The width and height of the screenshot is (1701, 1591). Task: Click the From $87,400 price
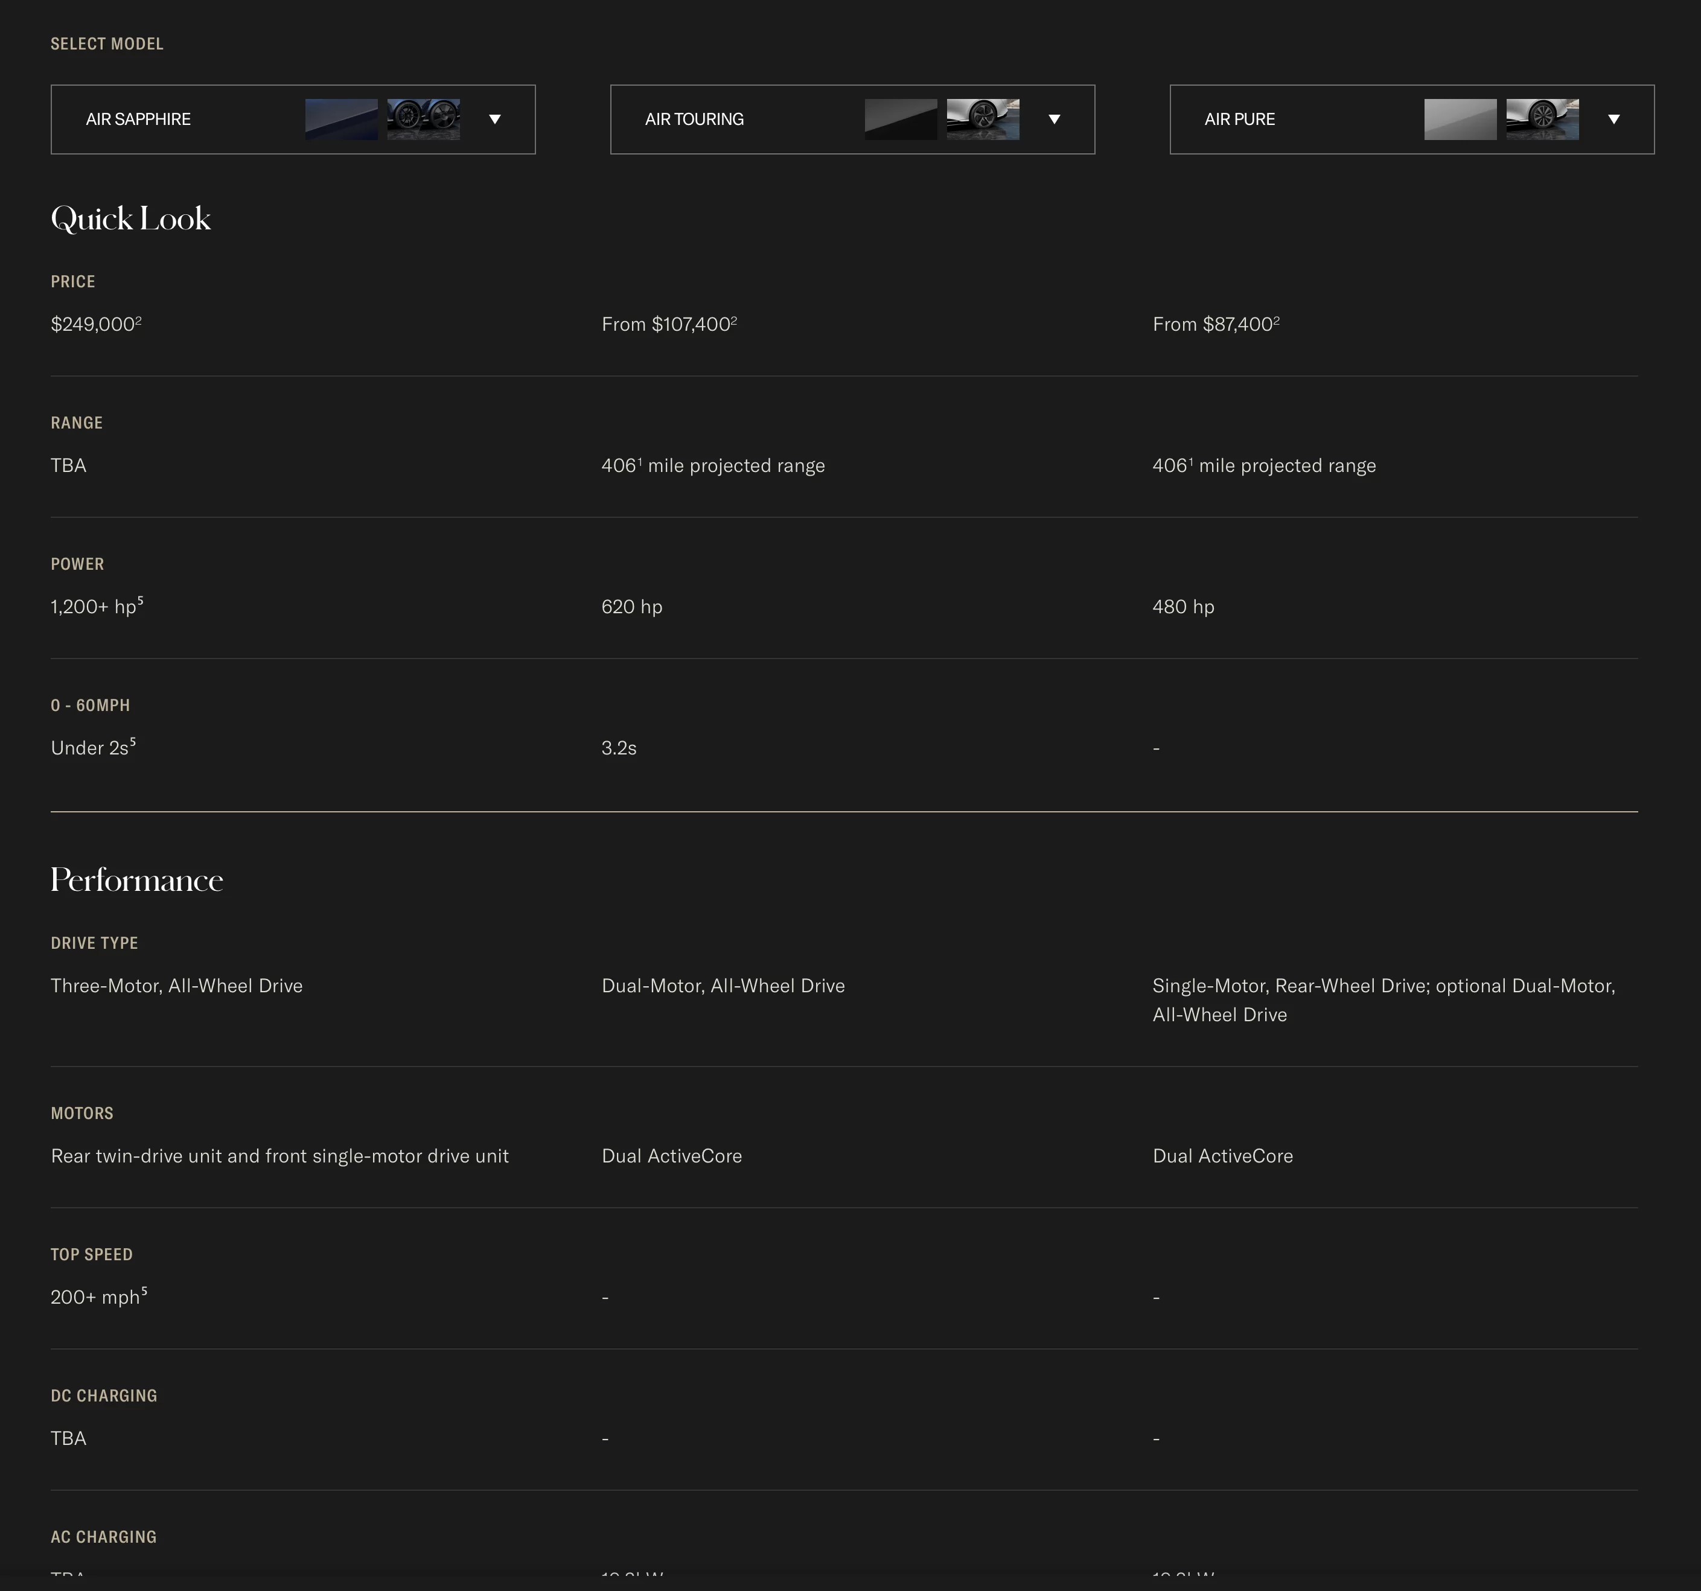point(1216,324)
